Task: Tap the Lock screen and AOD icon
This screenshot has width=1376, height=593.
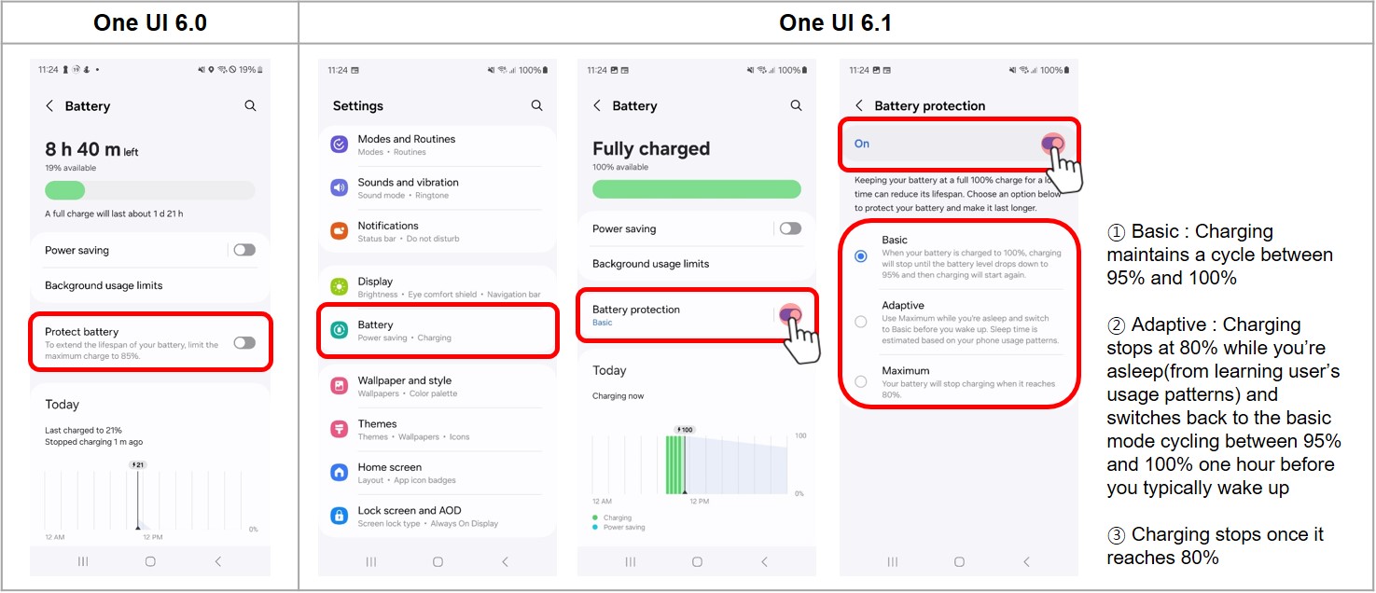Action: click(339, 516)
